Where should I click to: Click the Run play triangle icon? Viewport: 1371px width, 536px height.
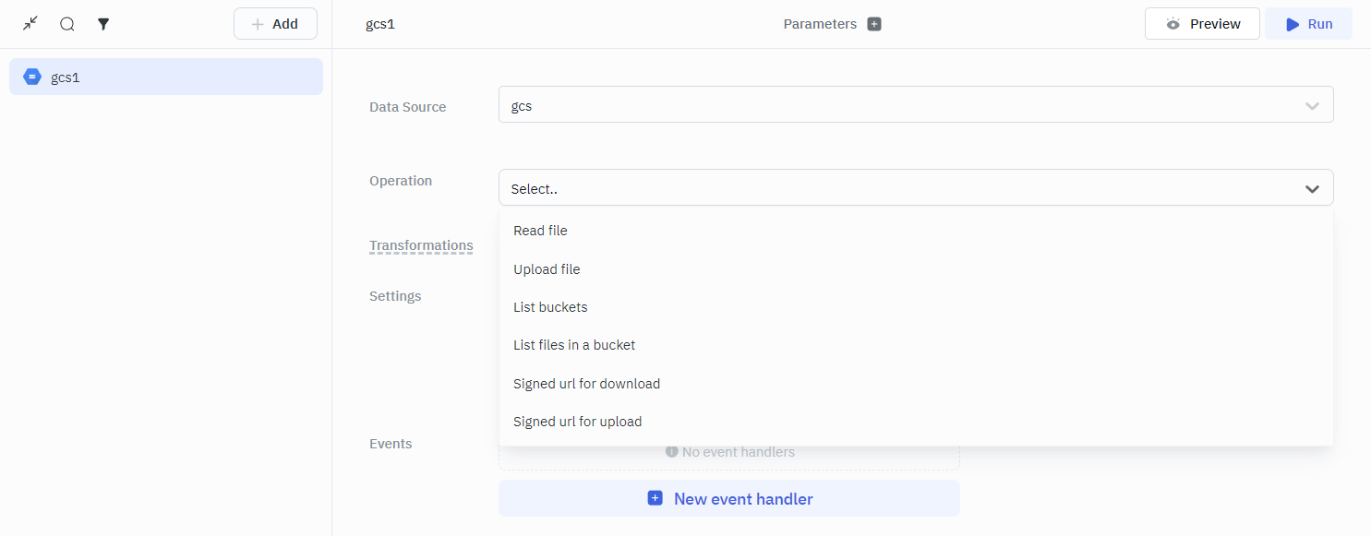[1293, 24]
